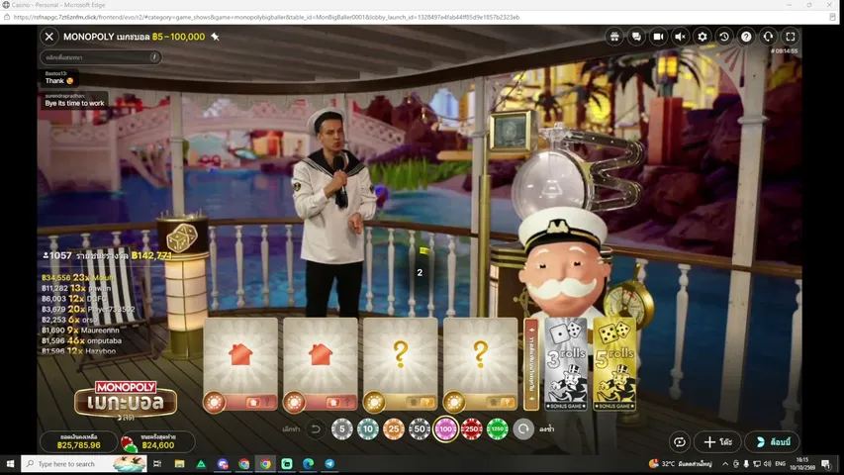Open the autoplay loop icon
This screenshot has width=844, height=475.
coord(680,442)
